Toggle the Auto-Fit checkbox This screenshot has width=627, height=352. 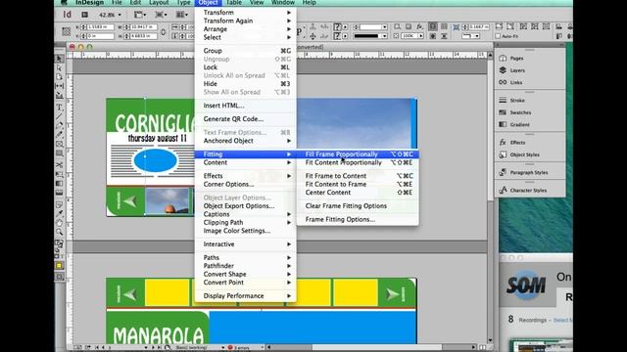coord(498,36)
